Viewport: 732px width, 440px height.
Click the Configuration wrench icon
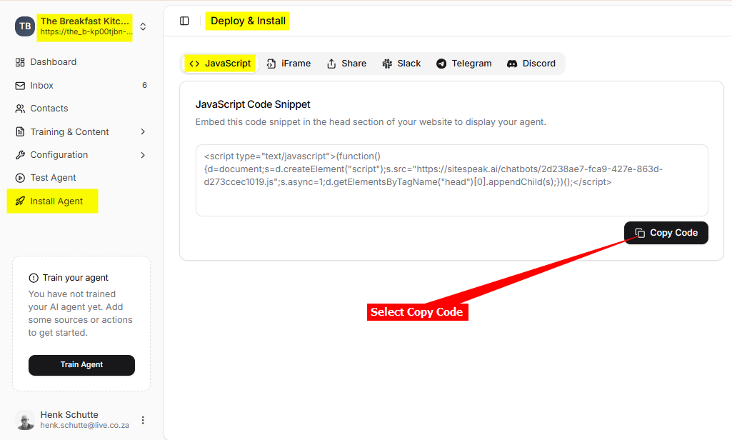coord(20,154)
